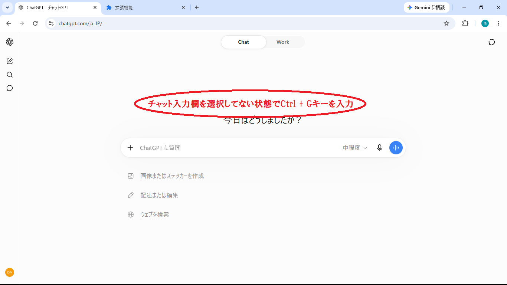This screenshot has height=285, width=507.
Task: Choose 画像またはステッカーを作成 suggestion
Action: (166, 176)
